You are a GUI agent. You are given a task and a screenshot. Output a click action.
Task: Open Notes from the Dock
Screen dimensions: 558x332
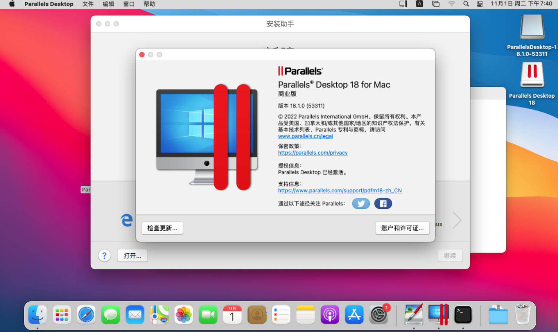tap(305, 315)
